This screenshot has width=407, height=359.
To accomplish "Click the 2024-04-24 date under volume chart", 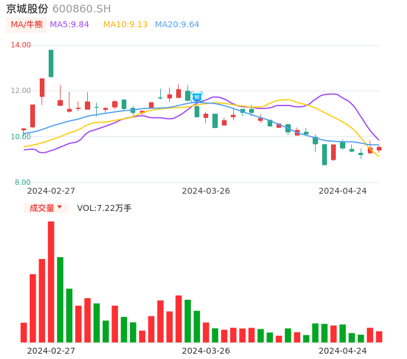I will pyautogui.click(x=343, y=351).
